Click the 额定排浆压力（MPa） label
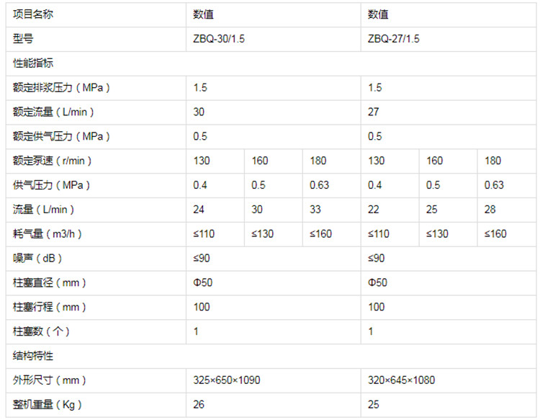This screenshot has height=420, width=540. click(x=61, y=88)
